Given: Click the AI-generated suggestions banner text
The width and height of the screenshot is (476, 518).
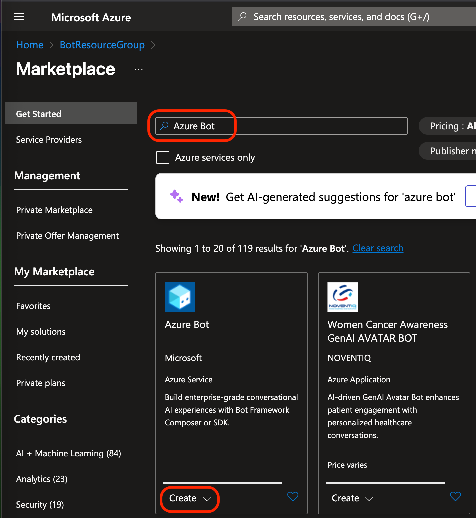Looking at the screenshot, I should (x=323, y=197).
